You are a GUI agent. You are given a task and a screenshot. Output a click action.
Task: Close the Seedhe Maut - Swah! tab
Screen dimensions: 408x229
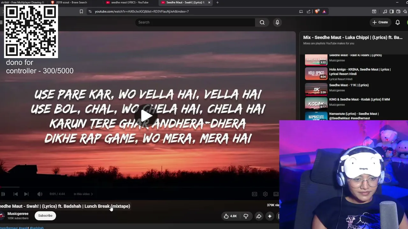pos(209,3)
